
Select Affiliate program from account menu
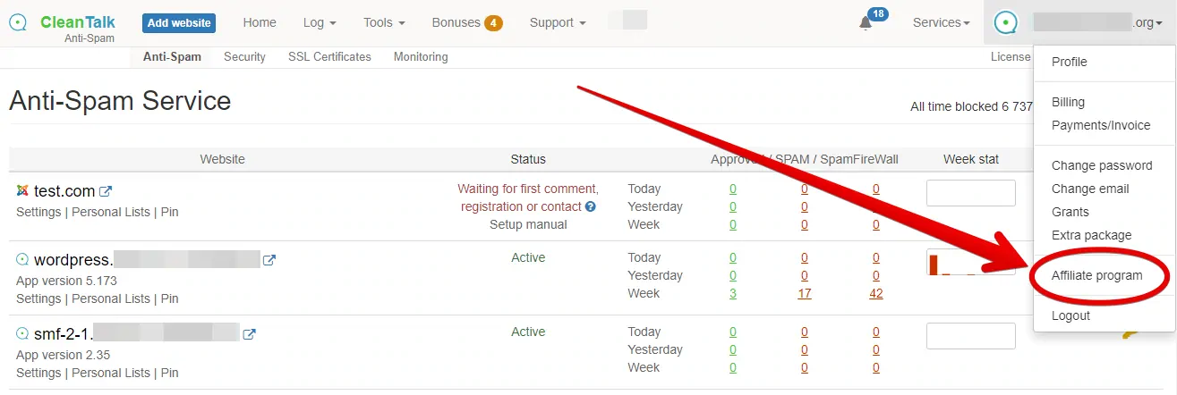click(x=1096, y=276)
